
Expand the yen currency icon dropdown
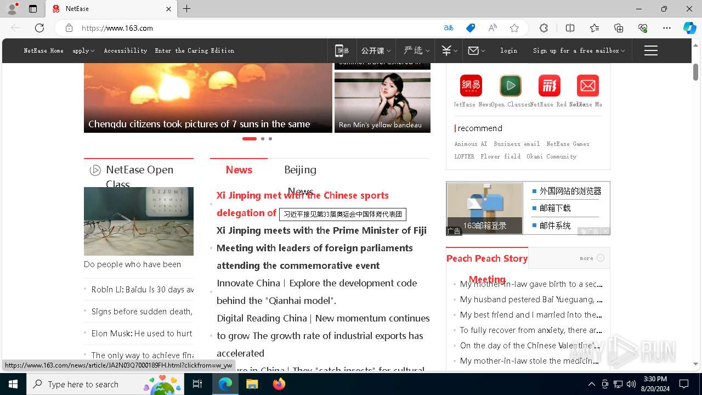click(449, 50)
